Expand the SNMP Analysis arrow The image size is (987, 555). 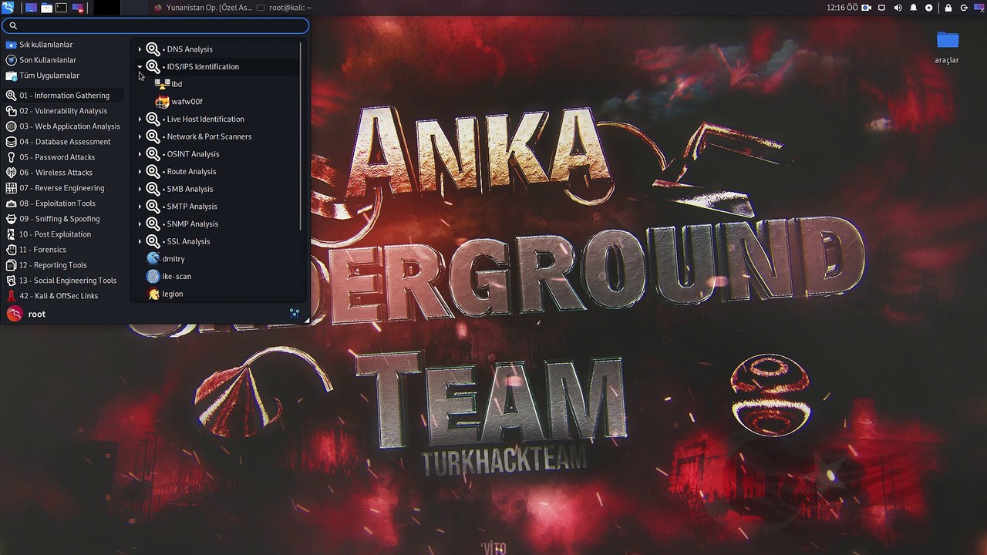tap(140, 224)
